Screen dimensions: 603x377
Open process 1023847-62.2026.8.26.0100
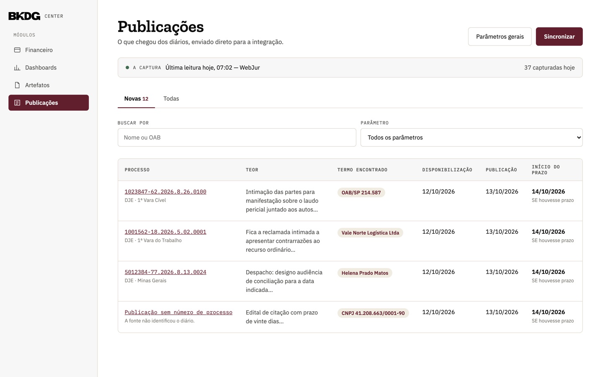pyautogui.click(x=165, y=191)
